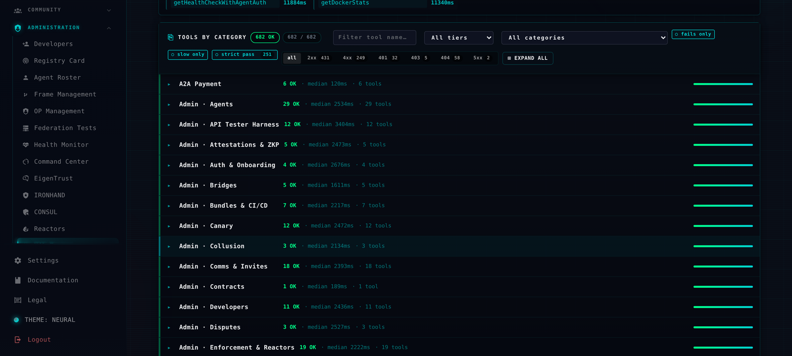Click the 682 / 682 count badge
792x356 pixels.
[302, 37]
